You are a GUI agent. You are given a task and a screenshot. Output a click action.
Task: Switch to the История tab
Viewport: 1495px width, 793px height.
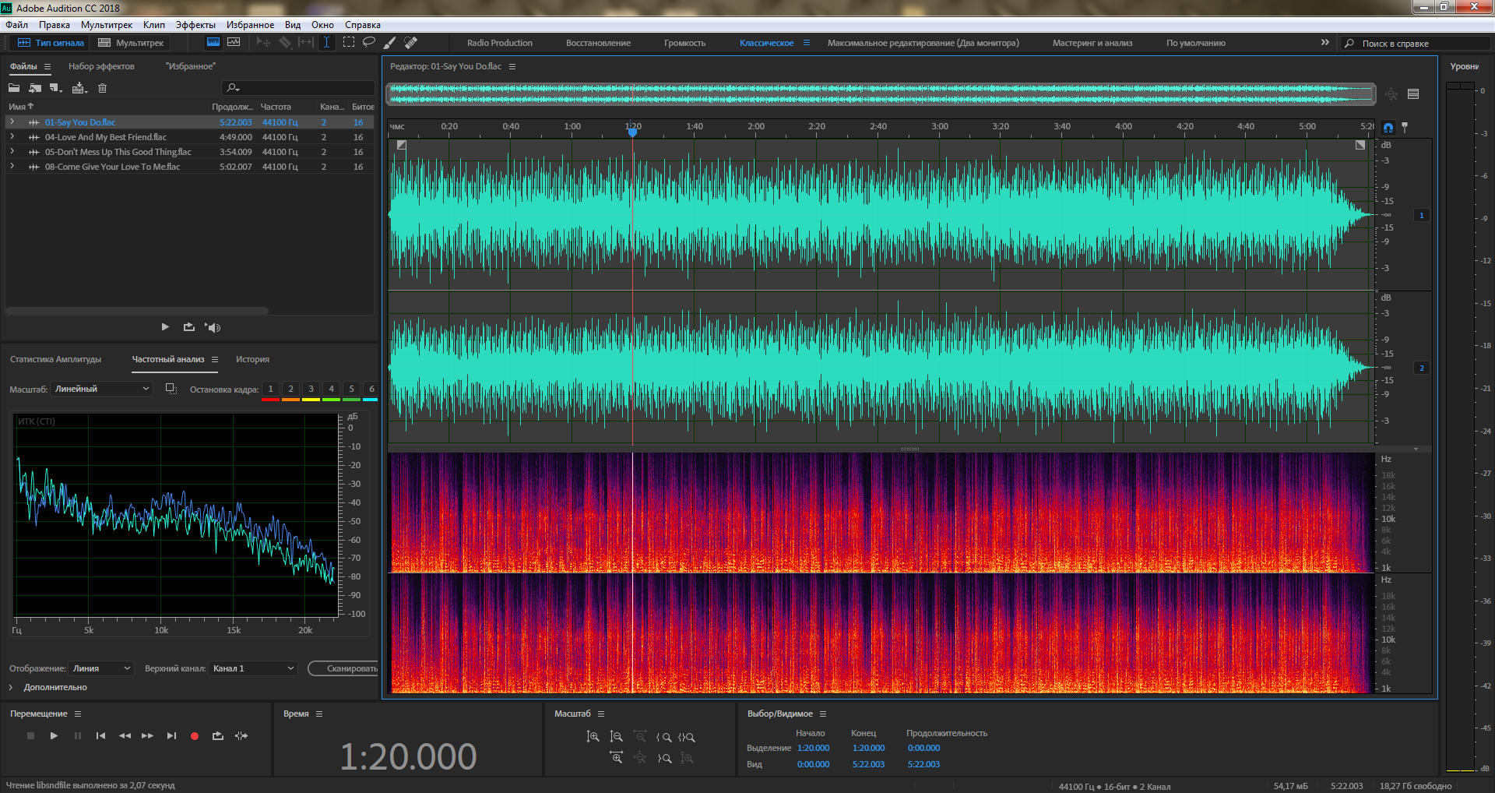[x=252, y=359]
